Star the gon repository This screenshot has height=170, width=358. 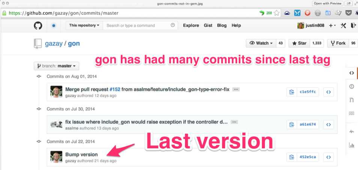299,43
